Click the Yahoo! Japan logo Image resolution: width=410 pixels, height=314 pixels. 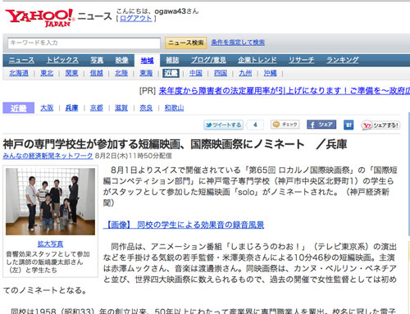tap(39, 18)
